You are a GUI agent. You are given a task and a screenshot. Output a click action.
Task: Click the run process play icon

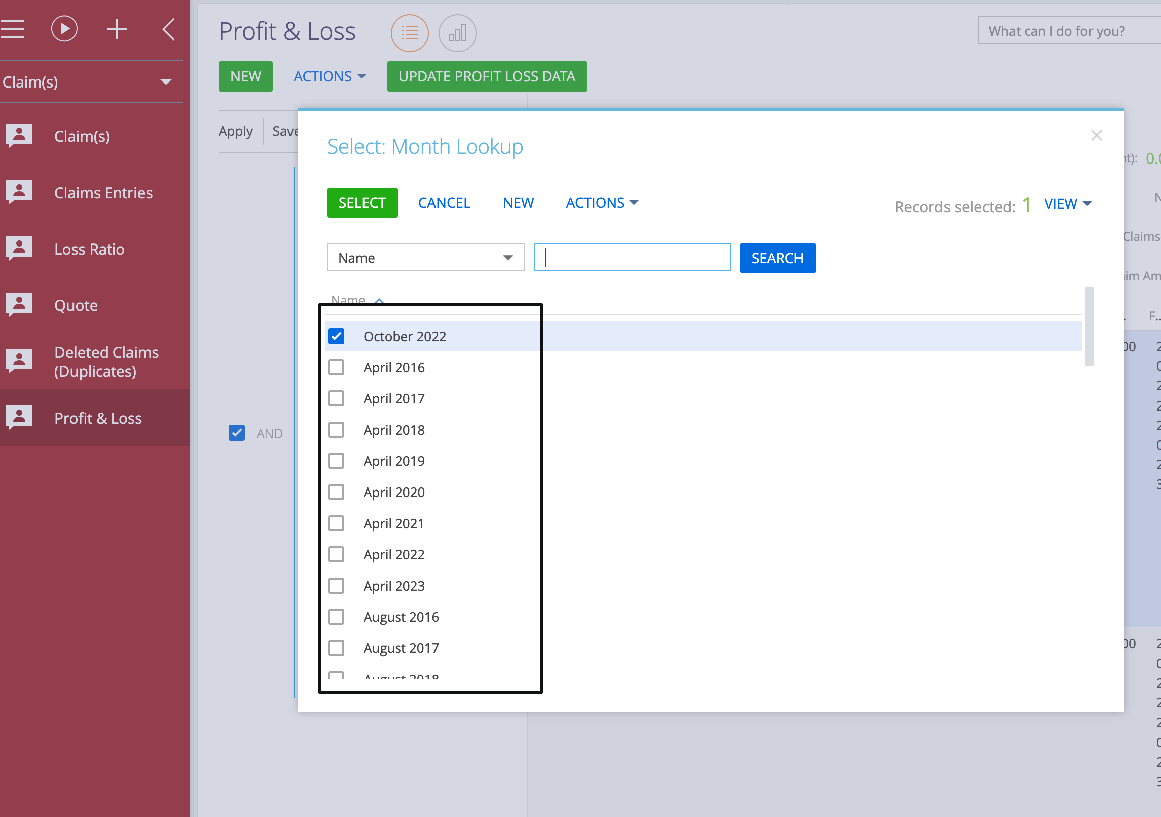pos(64,29)
